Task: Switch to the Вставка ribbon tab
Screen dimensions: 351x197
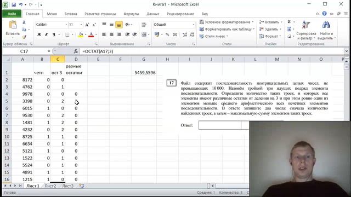Action: coord(71,14)
